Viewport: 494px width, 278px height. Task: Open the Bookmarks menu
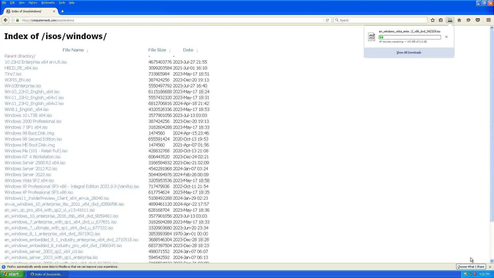pos(48,3)
